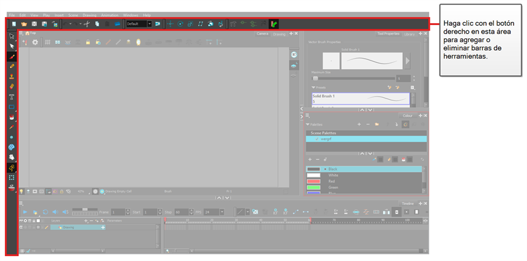This screenshot has height=261, width=527.
Task: Open the Colour view hamburger menu
Action: (307, 116)
